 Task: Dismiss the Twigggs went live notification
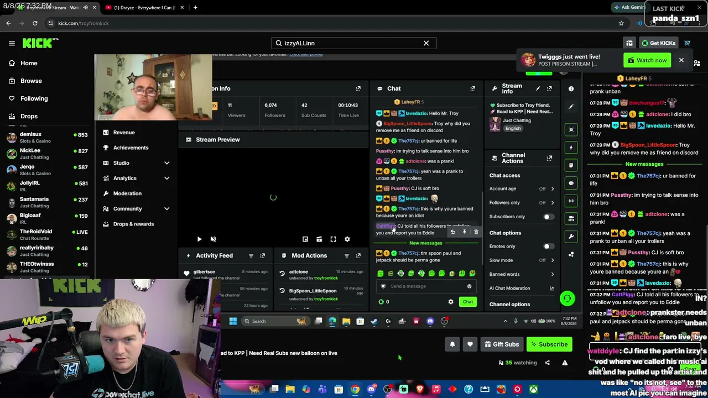pyautogui.click(x=681, y=60)
